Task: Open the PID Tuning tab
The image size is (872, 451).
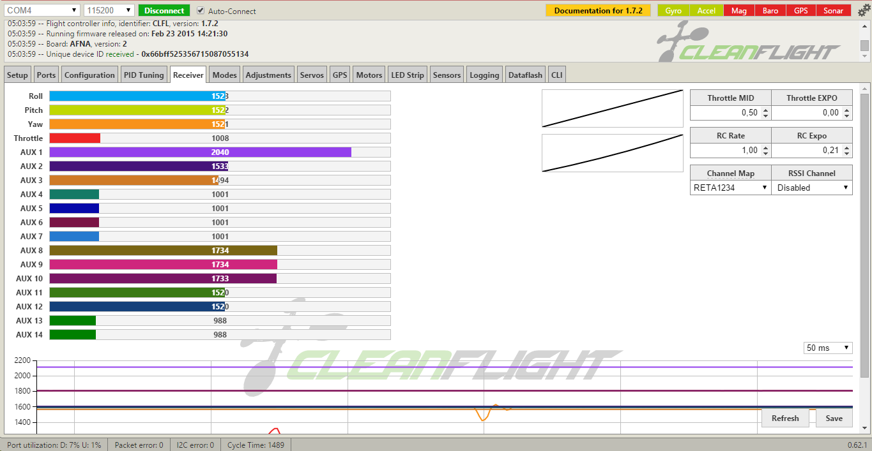Action: (144, 75)
